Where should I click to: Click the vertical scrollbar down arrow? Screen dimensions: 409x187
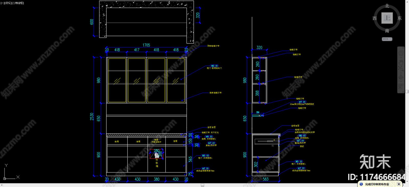pos(407,182)
